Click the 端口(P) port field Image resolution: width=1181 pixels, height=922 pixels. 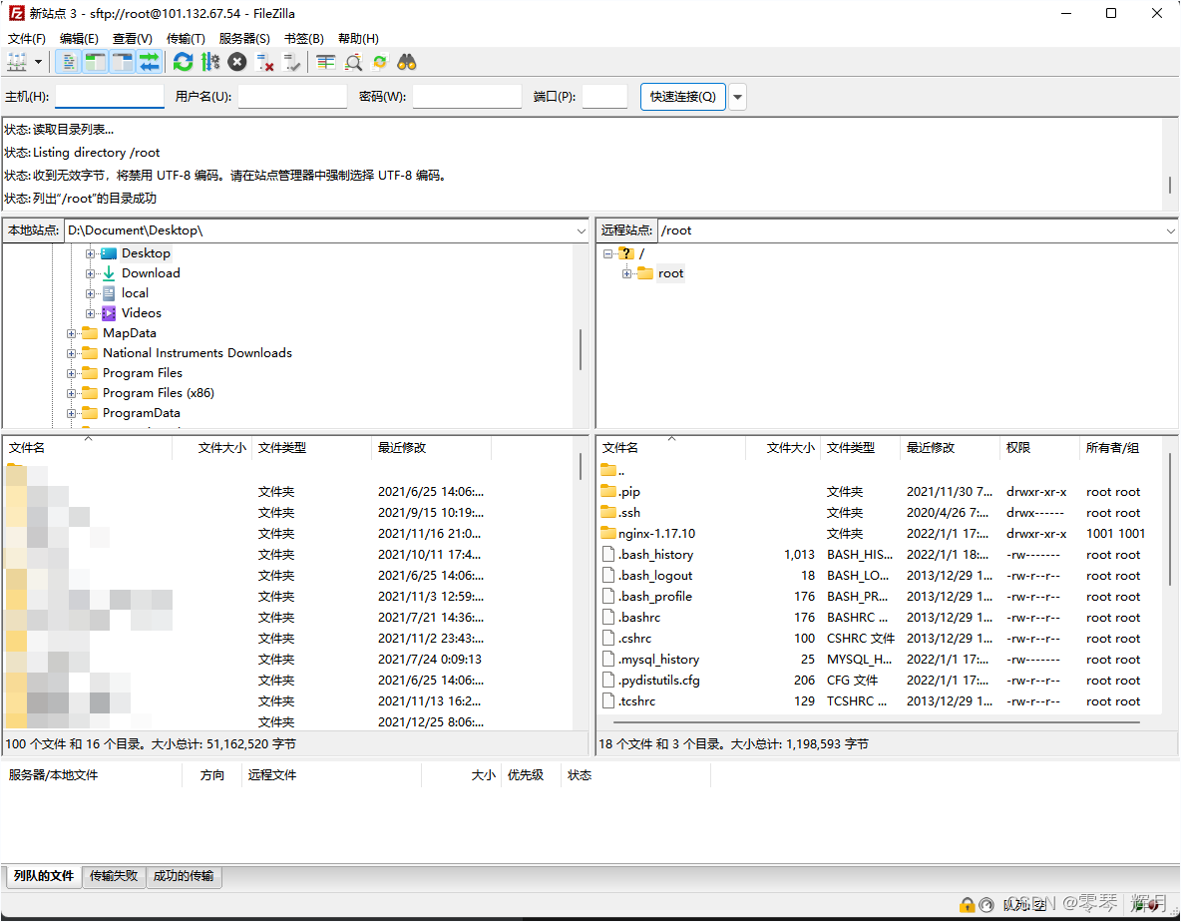click(604, 97)
